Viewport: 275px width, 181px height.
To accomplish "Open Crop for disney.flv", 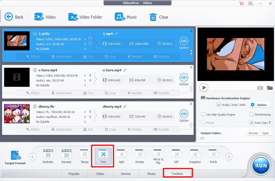I will tap(110, 129).
